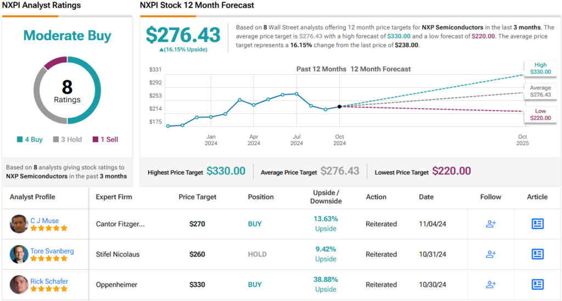Viewport: 562px width, 301px height.
Task: Click the large $276.43 price target figure
Action: click(x=183, y=35)
